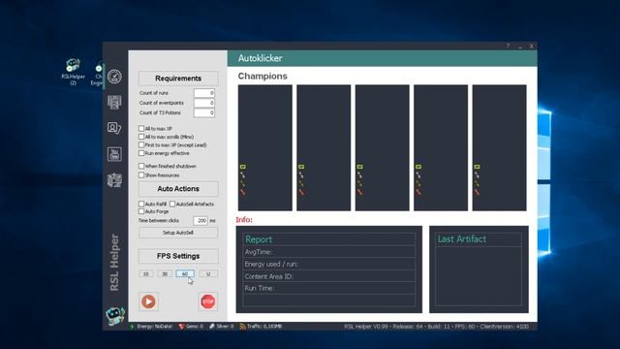
Task: Open the video screen sidebar icon
Action: (x=114, y=154)
